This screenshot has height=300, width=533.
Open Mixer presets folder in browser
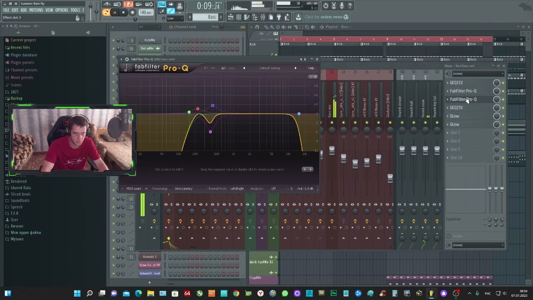pyautogui.click(x=22, y=77)
